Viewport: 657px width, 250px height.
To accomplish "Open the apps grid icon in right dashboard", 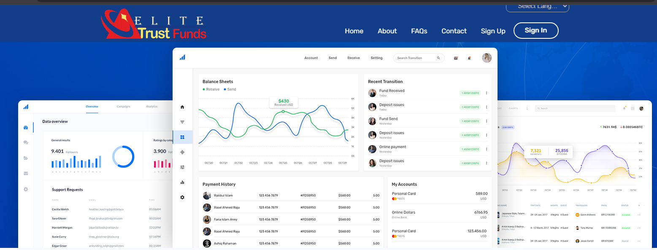I will [x=633, y=108].
